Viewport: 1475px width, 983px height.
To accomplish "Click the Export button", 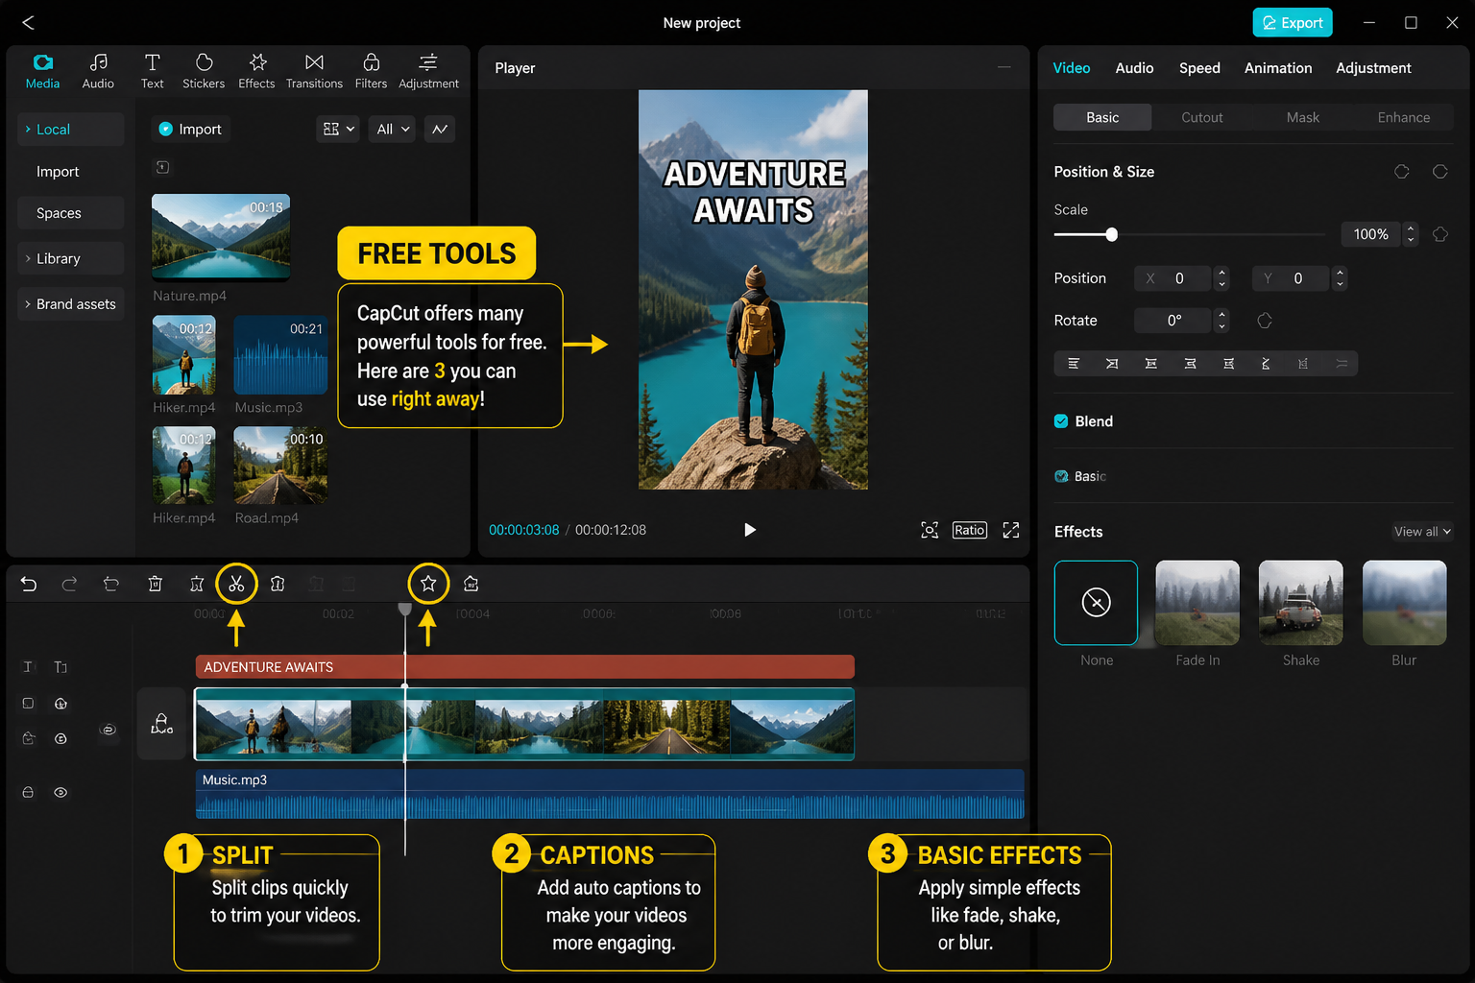I will [x=1292, y=22].
